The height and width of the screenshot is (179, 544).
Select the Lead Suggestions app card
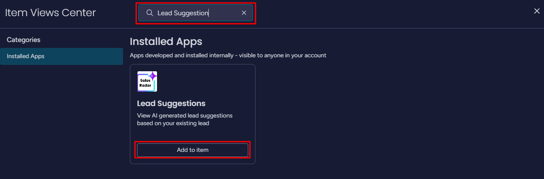pos(193,114)
